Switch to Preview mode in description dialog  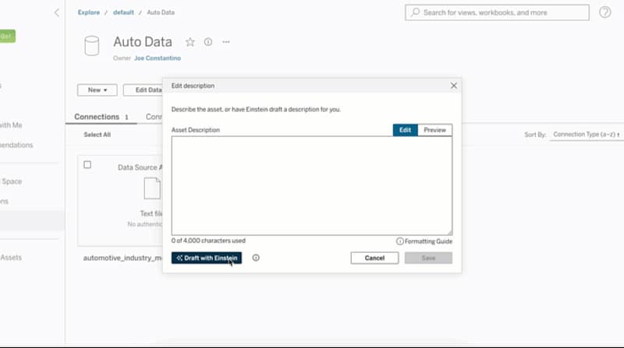coord(434,130)
